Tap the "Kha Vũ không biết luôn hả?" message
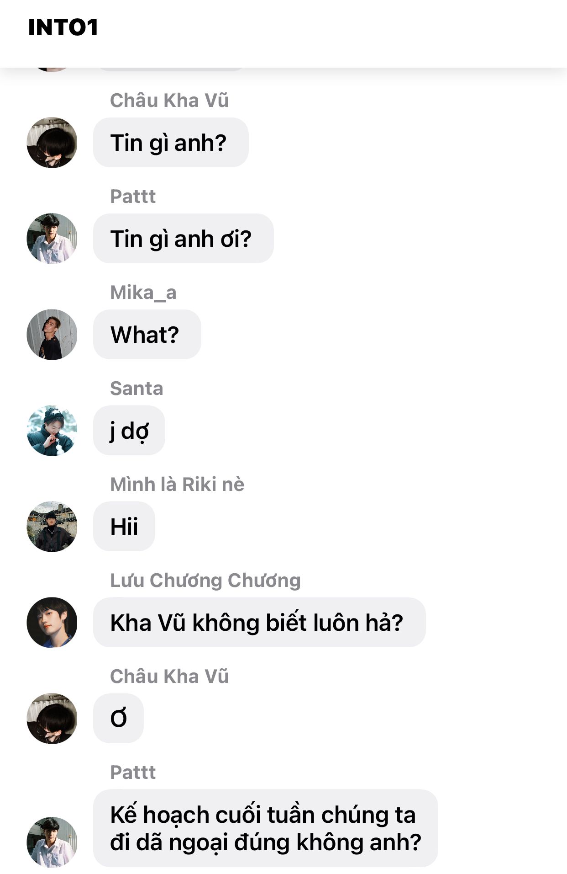 point(259,623)
